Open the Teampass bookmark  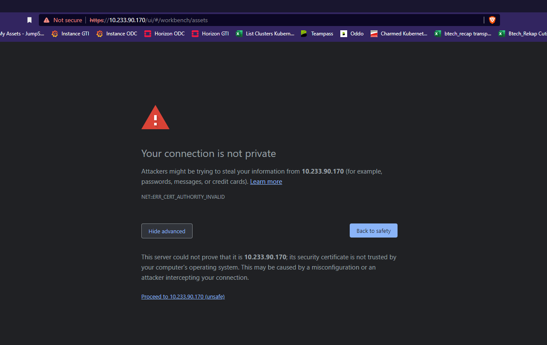(x=317, y=34)
